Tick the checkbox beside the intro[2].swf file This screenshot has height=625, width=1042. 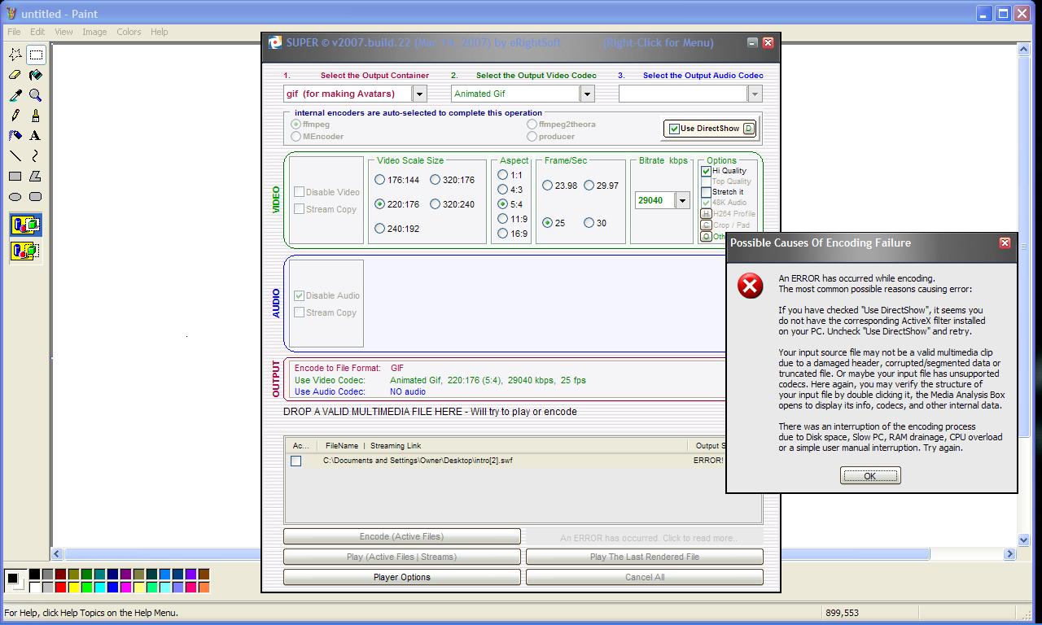[x=296, y=461]
